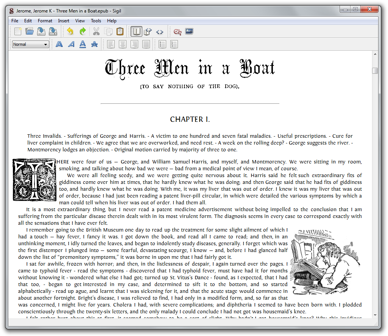Insert a chapter break (Ch icon)
This screenshot has width=388, height=336.
pos(178,32)
